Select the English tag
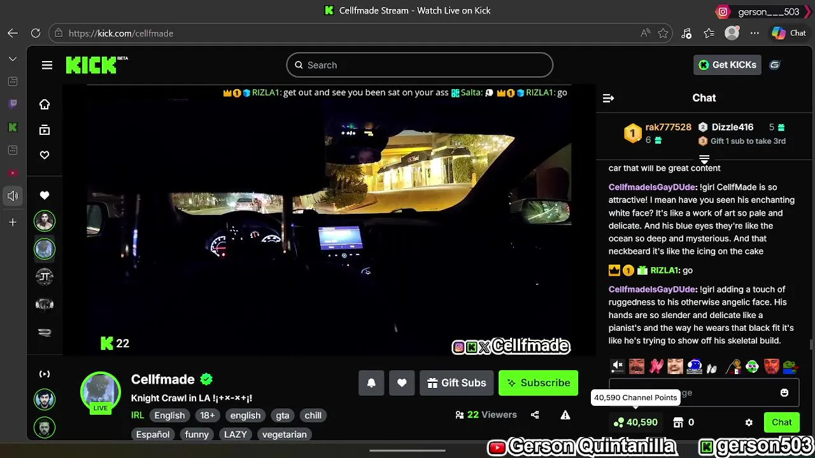The image size is (815, 458). click(x=169, y=415)
